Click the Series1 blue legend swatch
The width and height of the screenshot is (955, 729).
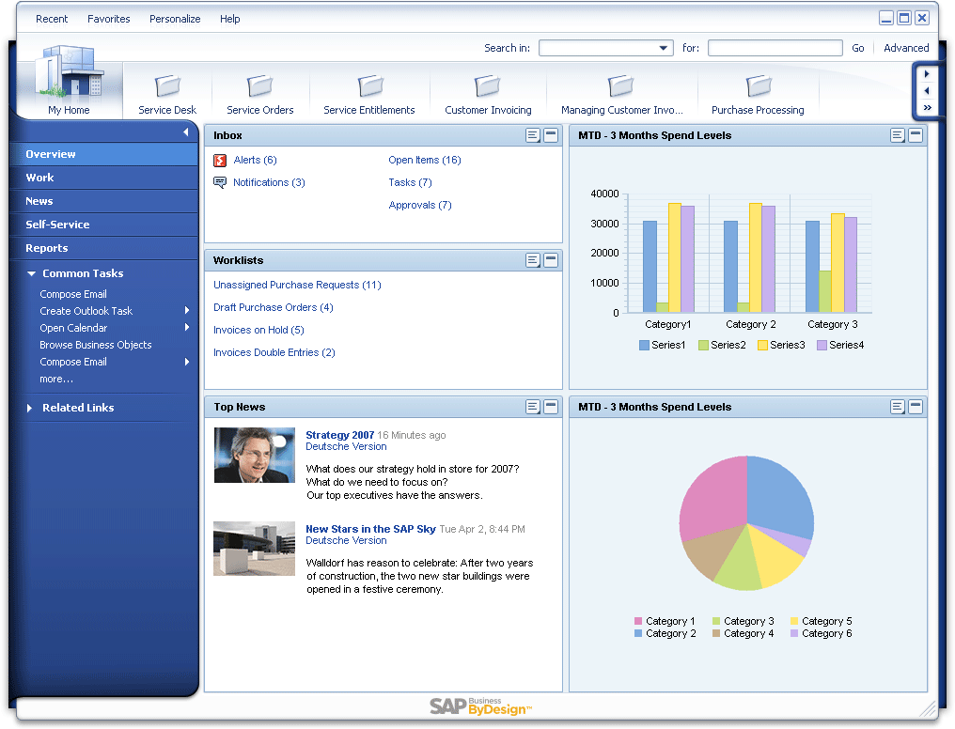(x=645, y=345)
